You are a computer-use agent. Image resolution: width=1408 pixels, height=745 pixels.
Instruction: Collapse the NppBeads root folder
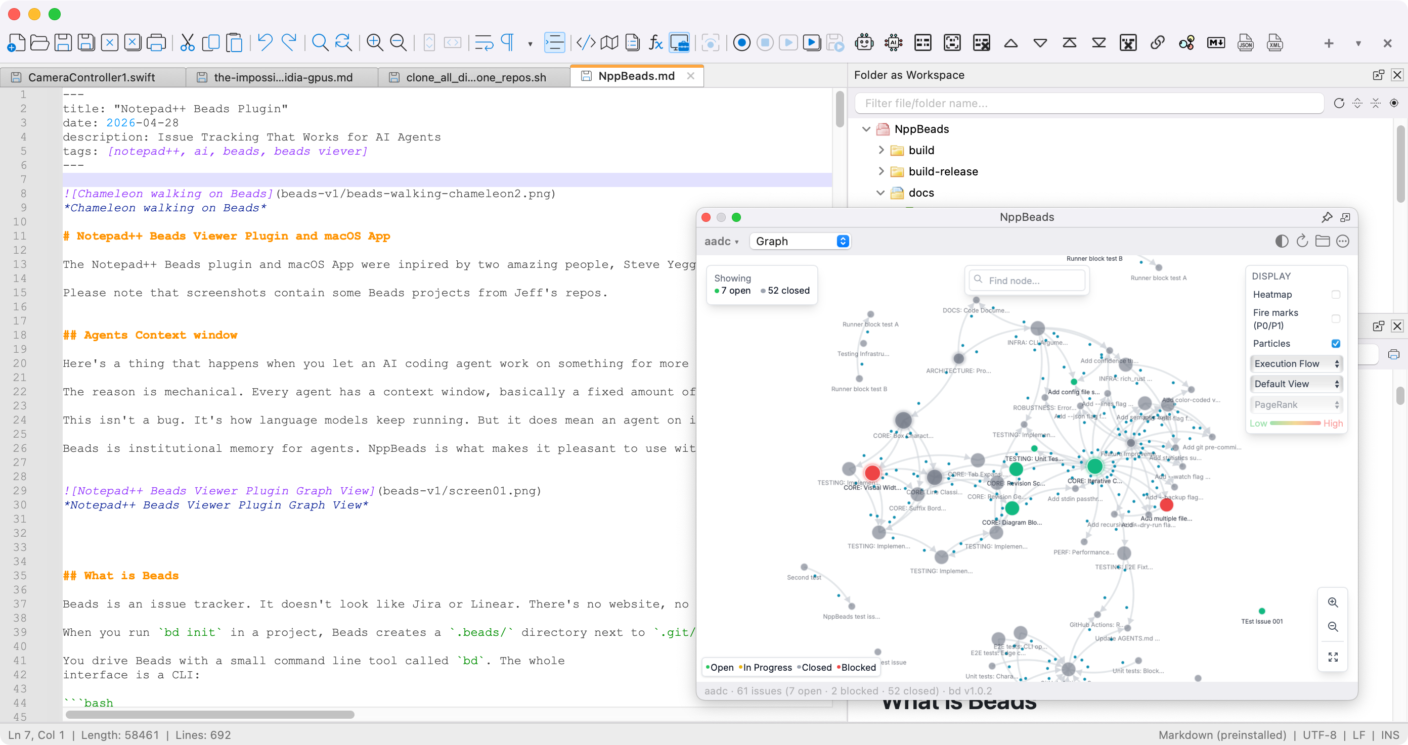click(866, 129)
